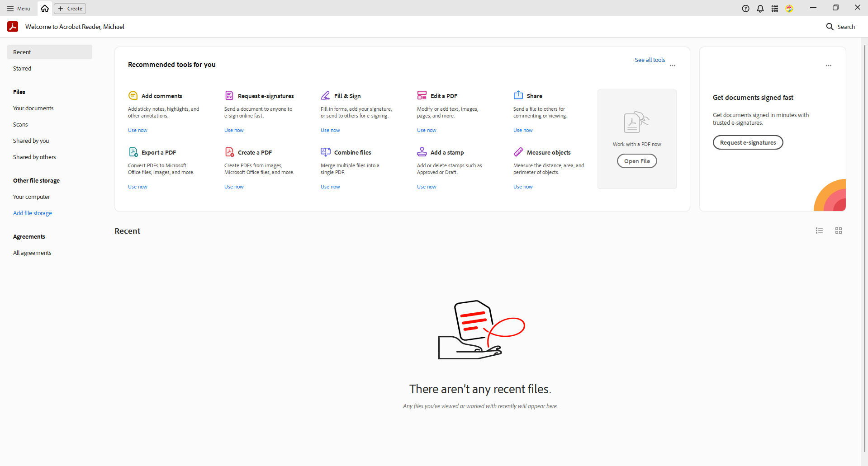Click the PDF document illustration icon
Viewport: 868px width, 466px height.
(x=636, y=122)
